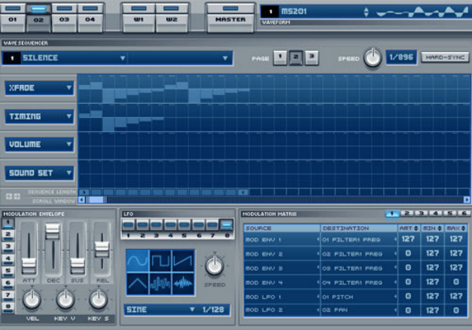The image size is (472, 330).
Task: Click the waveform up/down selector arrows
Action: pos(366,12)
